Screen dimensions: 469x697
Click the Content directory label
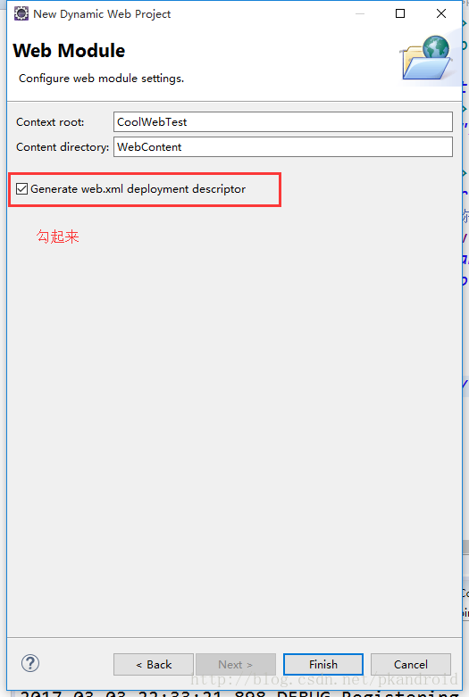(63, 147)
